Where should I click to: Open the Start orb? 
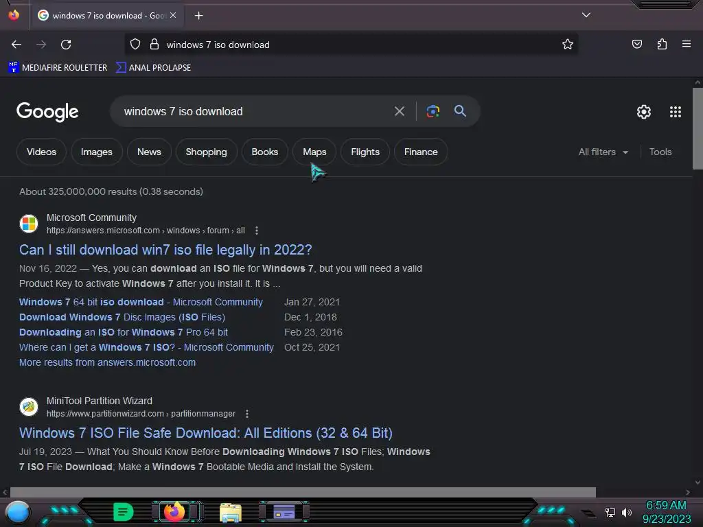(x=18, y=512)
